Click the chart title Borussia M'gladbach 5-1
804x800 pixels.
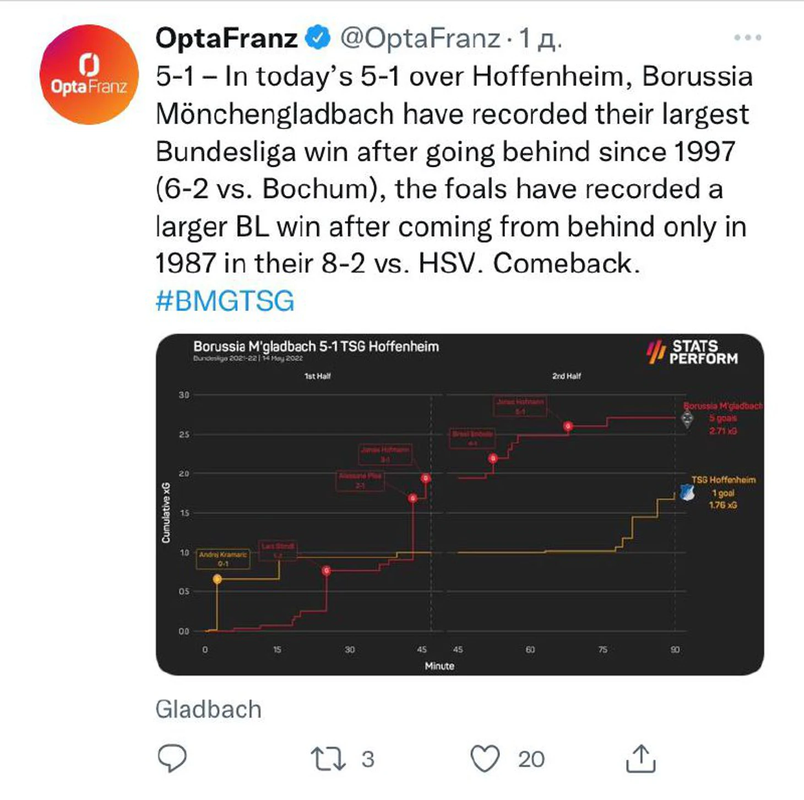[x=316, y=346]
